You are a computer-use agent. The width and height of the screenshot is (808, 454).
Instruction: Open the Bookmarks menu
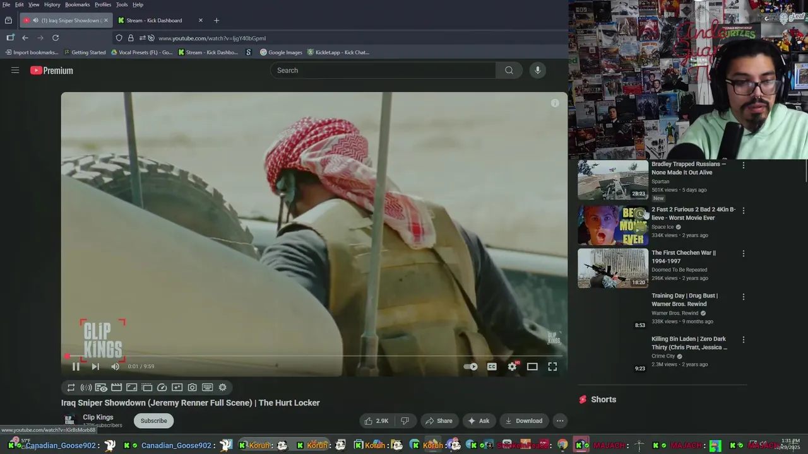pyautogui.click(x=78, y=4)
